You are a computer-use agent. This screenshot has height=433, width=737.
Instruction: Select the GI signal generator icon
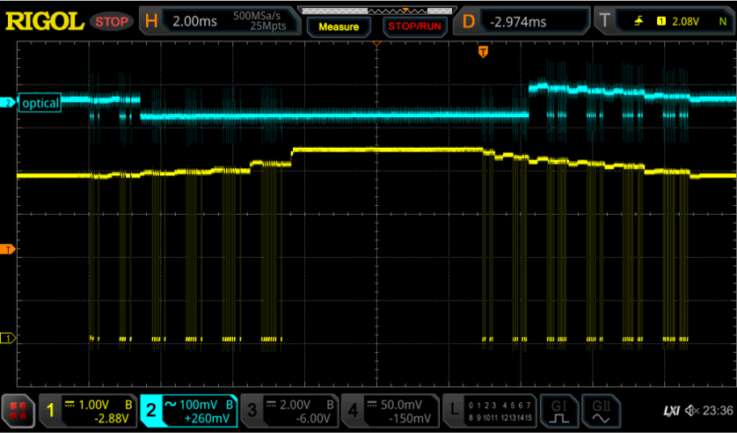pyautogui.click(x=558, y=410)
